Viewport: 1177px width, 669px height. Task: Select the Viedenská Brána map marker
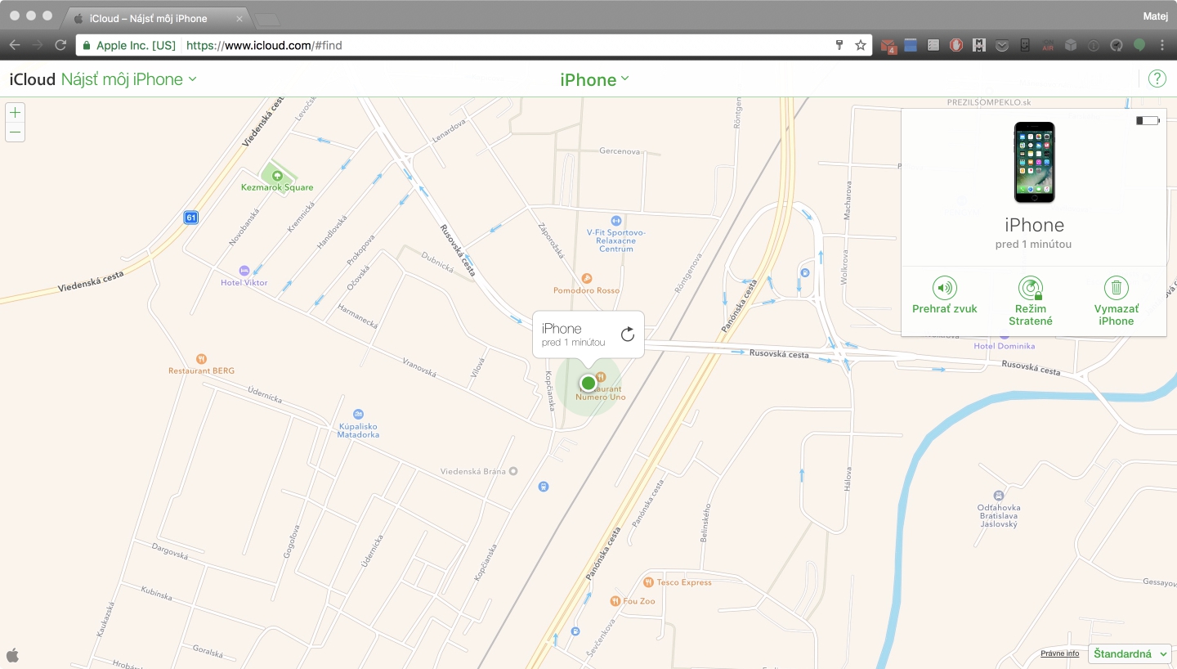click(x=513, y=471)
